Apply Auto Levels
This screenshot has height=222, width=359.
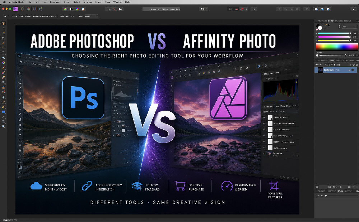point(65,9)
